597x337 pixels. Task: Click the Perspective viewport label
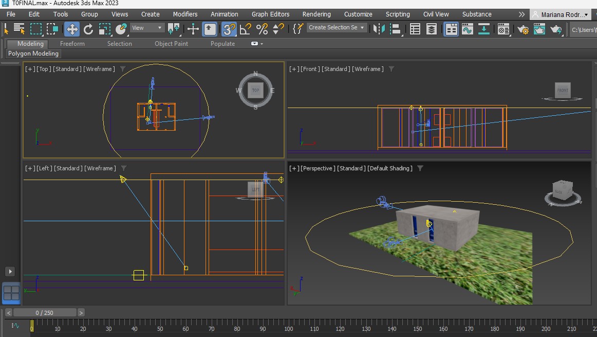[x=318, y=168]
